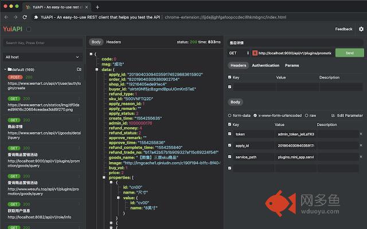Click the red R icon before URL
Viewport: 367px width, 229px height.
click(255, 53)
